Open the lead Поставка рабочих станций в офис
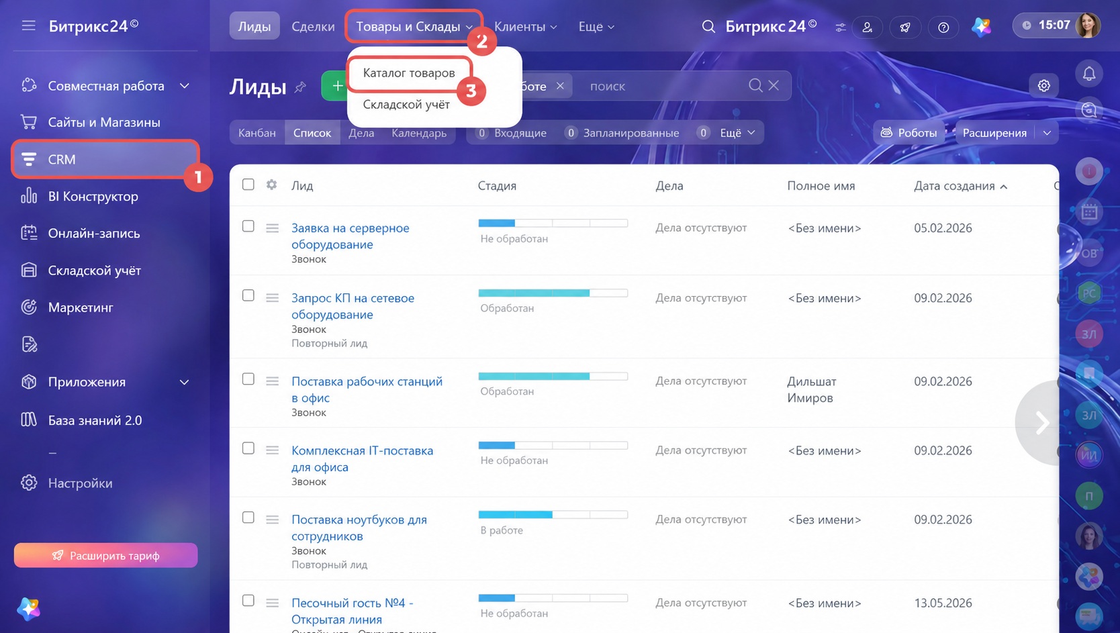The image size is (1120, 633). [367, 389]
